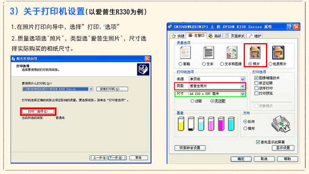The height and width of the screenshot is (174, 309).
Task: Click 取消 in the EPSON properties dialog
Action: (x=264, y=159)
